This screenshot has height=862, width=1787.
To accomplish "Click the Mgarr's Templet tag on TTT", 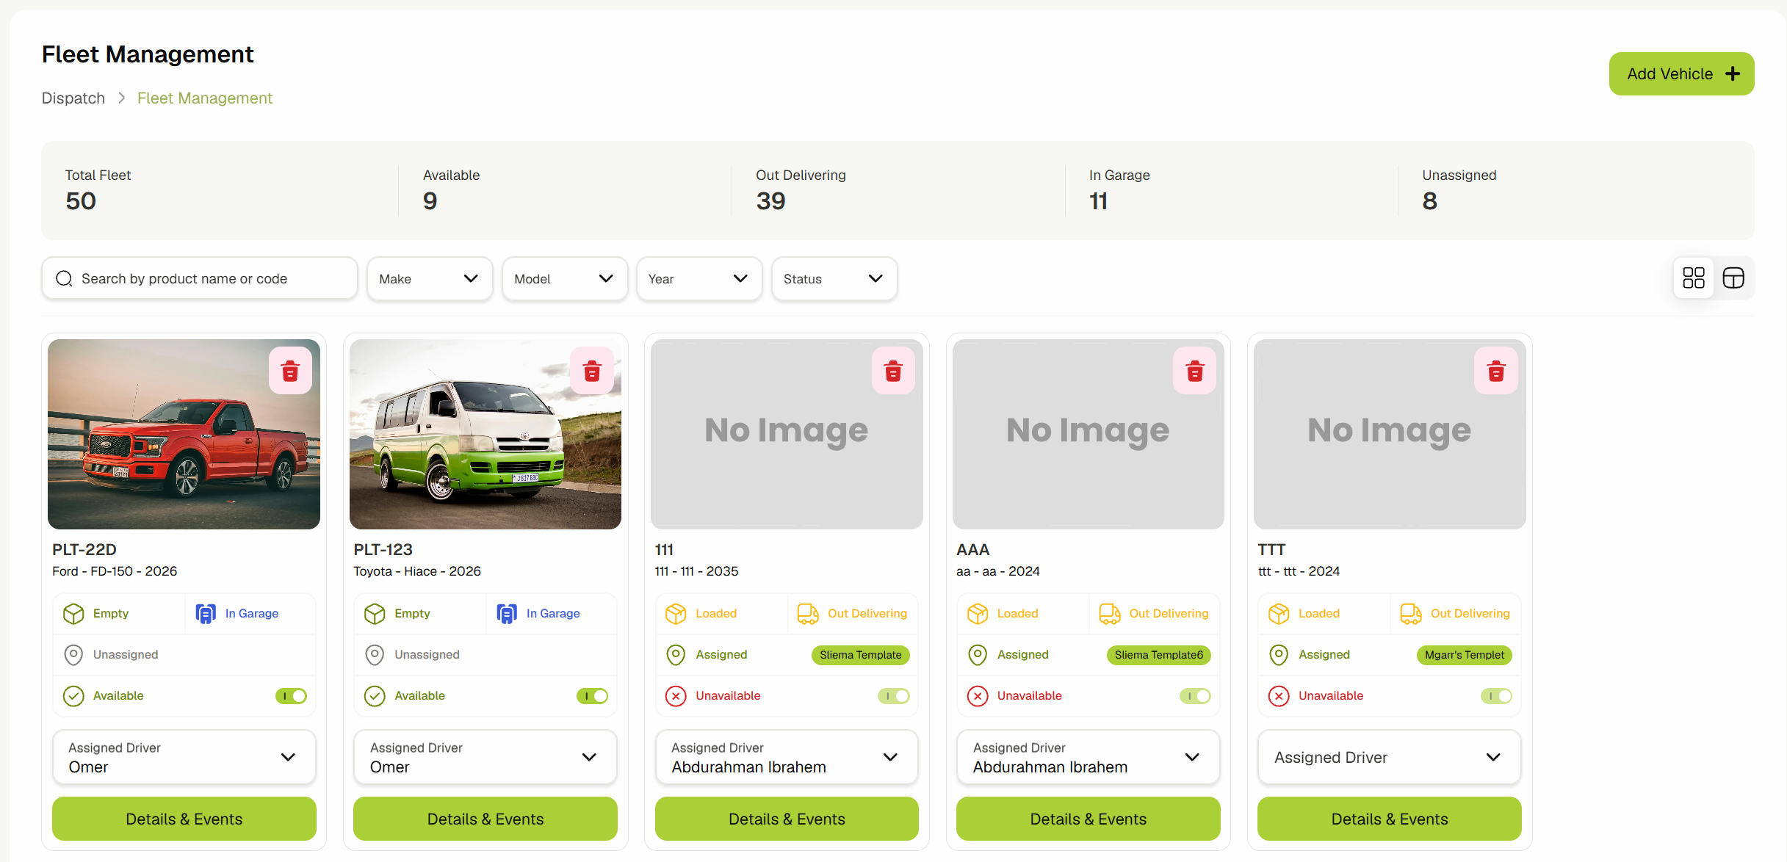I will [1465, 655].
